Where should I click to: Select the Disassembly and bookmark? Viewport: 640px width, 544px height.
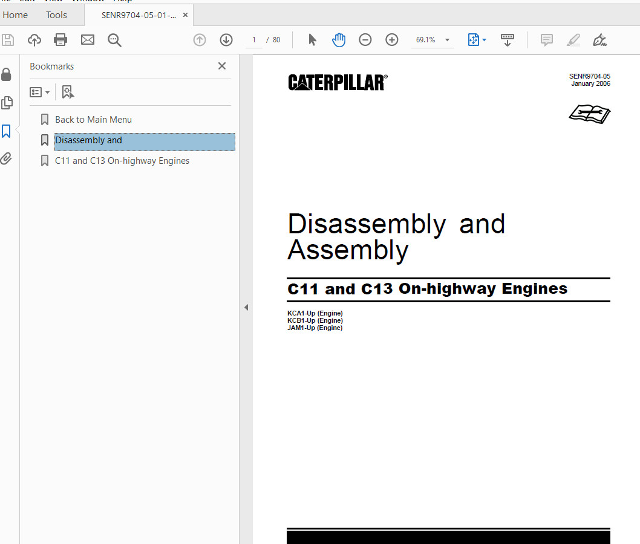(145, 142)
